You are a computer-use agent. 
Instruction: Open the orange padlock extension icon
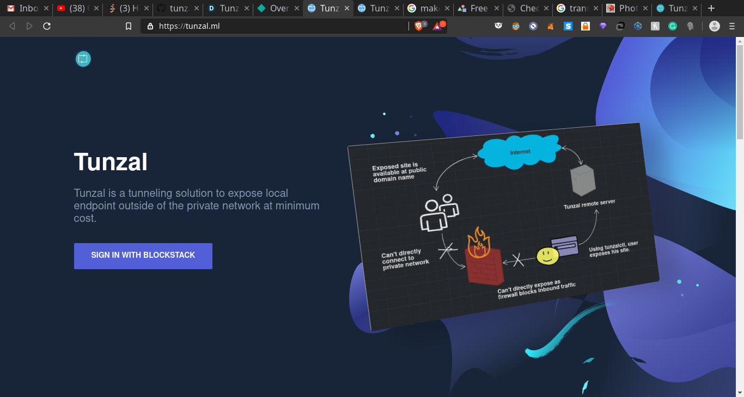pos(586,26)
